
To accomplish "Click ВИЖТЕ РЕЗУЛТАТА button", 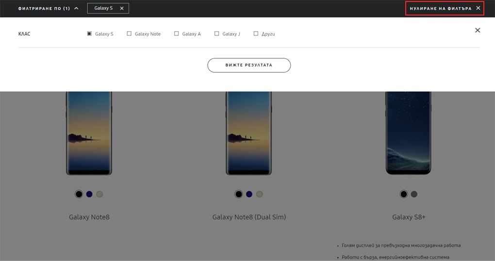I will point(249,65).
